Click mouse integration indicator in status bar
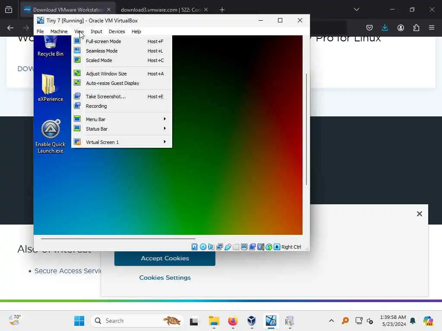This screenshot has height=331, width=442. [268, 247]
